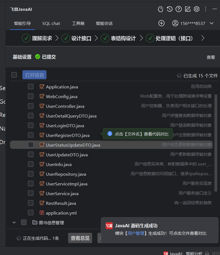The width and height of the screenshot is (220, 255).
Task: Click the 查看总览 button
Action: (80, 238)
